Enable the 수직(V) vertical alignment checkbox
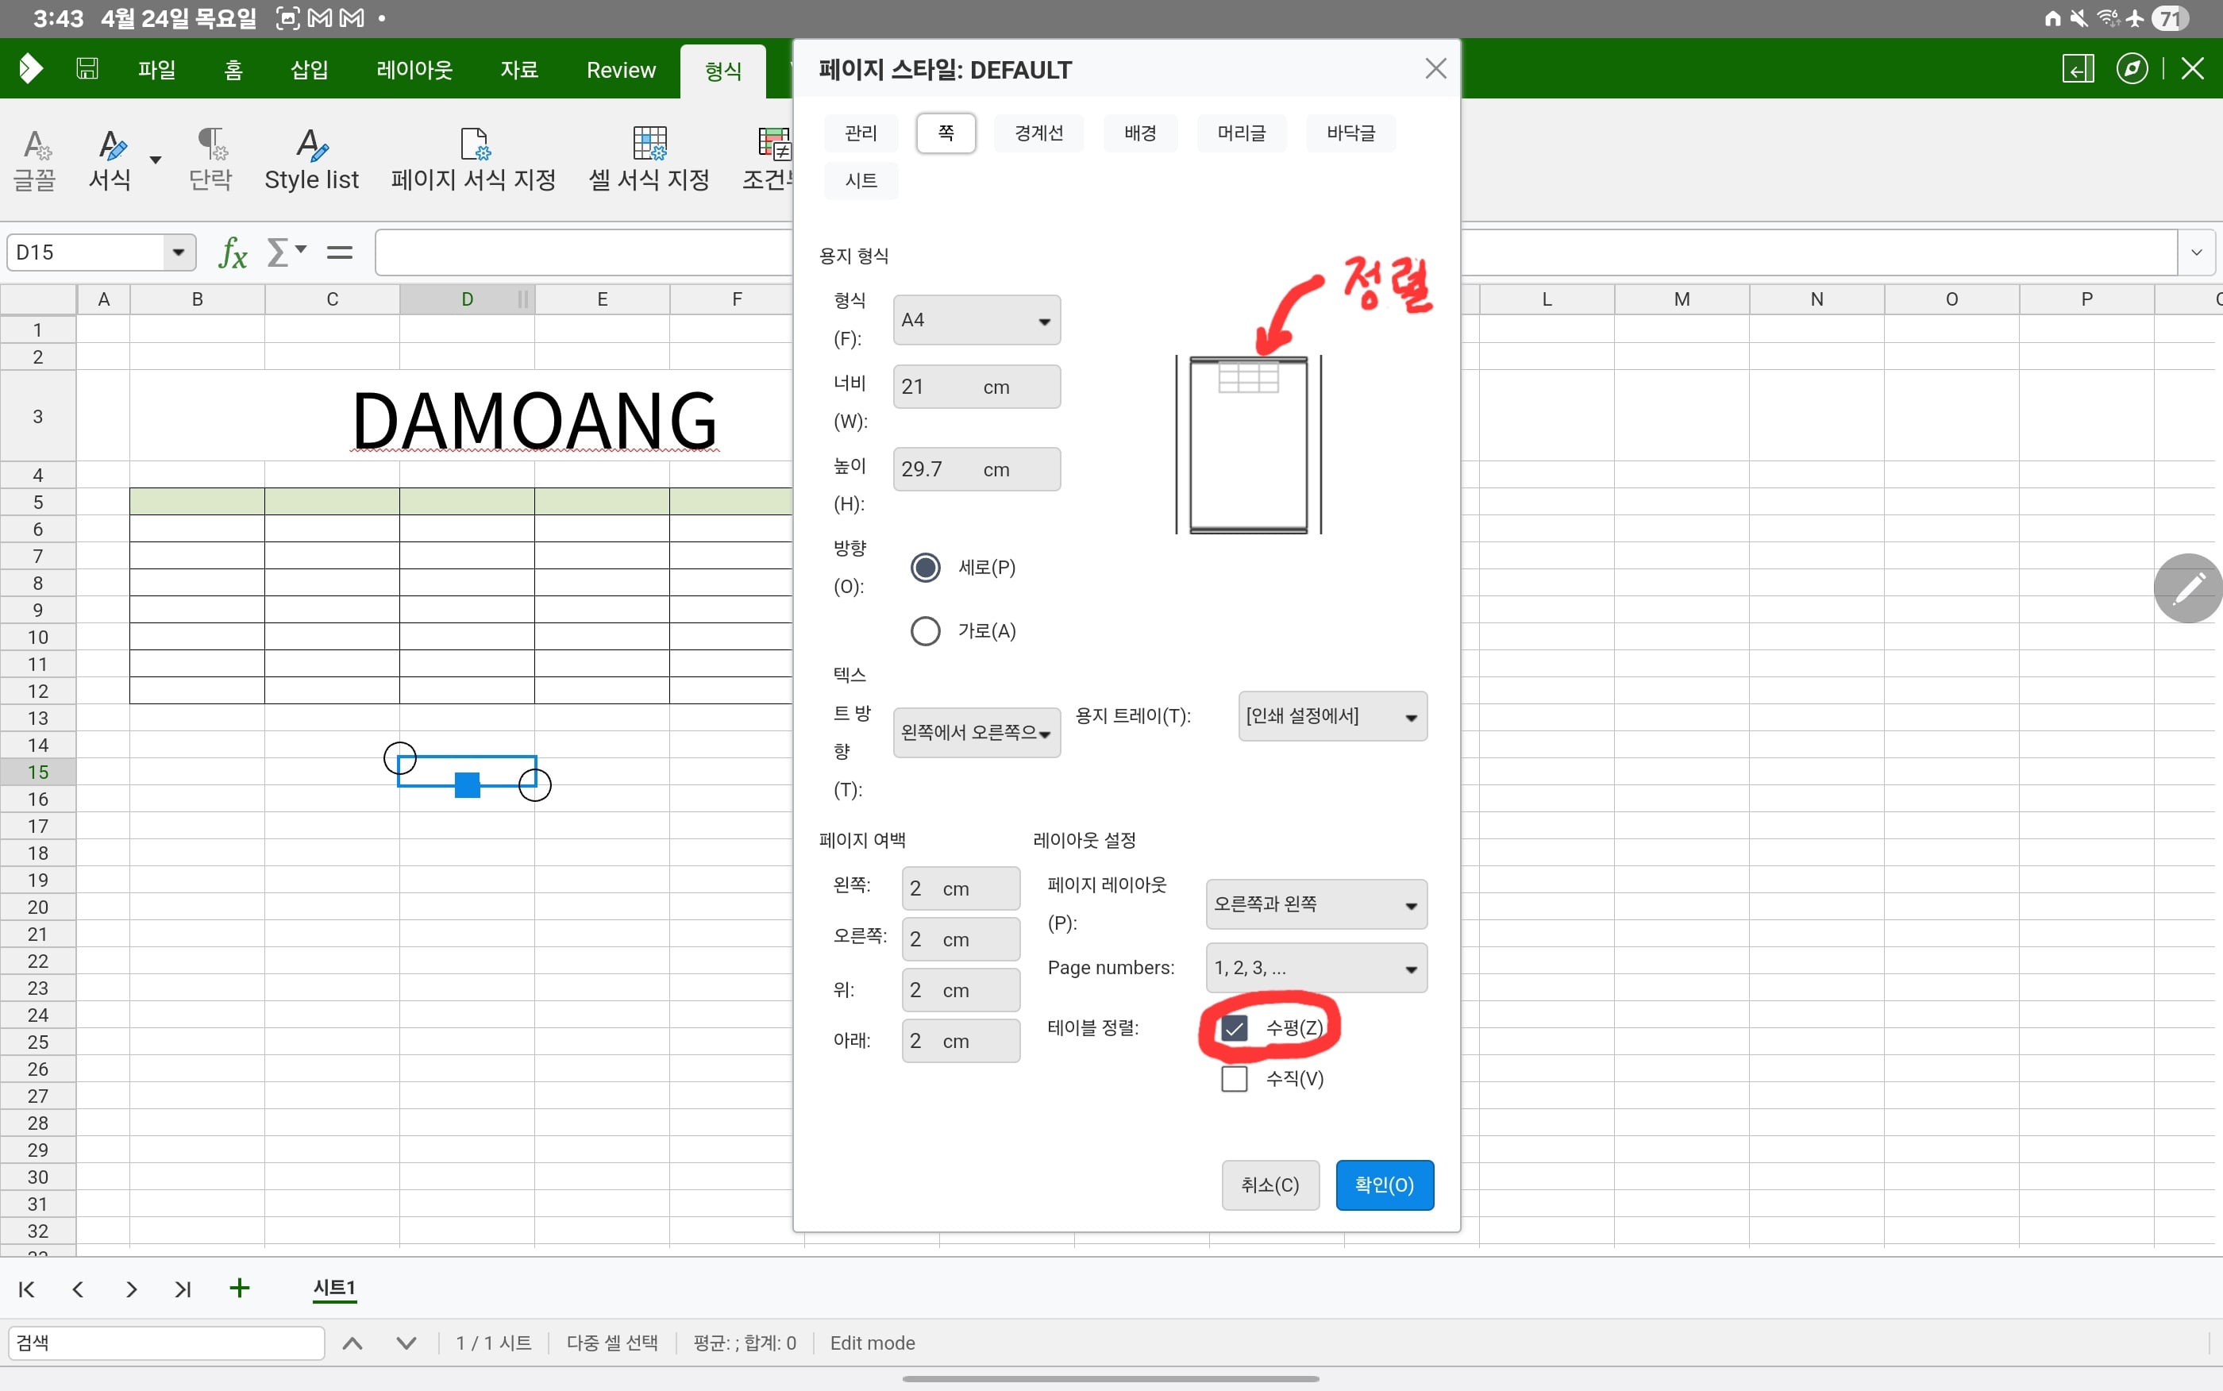The height and width of the screenshot is (1391, 2223). click(1235, 1078)
